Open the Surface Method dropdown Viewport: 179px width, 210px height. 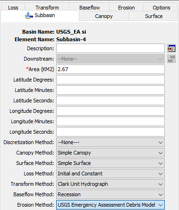(111, 163)
